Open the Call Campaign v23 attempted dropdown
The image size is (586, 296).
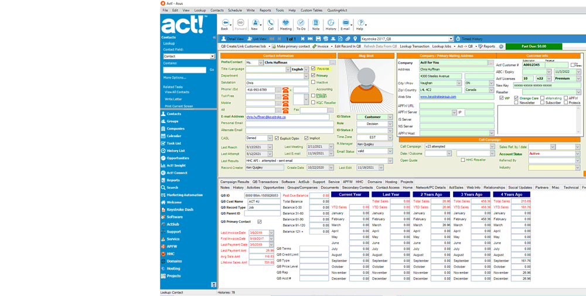pyautogui.click(x=492, y=147)
